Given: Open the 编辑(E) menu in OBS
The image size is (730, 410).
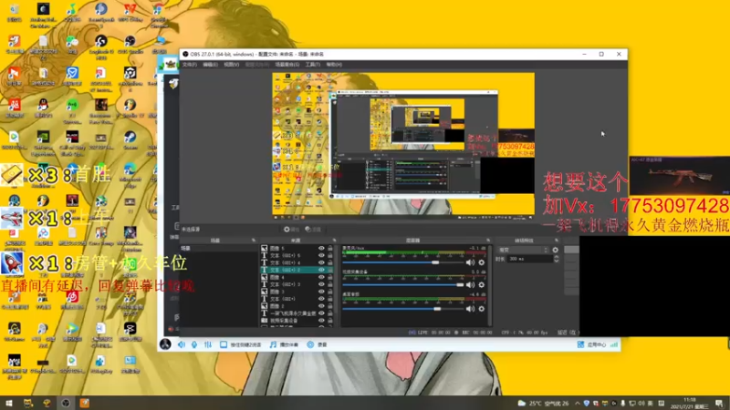Looking at the screenshot, I should pyautogui.click(x=210, y=65).
